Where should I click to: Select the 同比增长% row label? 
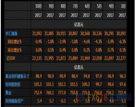click(14, 42)
